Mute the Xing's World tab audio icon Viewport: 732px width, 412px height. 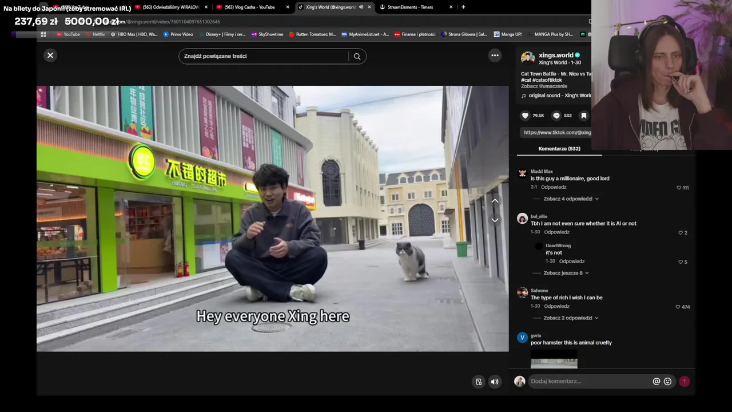tap(361, 7)
